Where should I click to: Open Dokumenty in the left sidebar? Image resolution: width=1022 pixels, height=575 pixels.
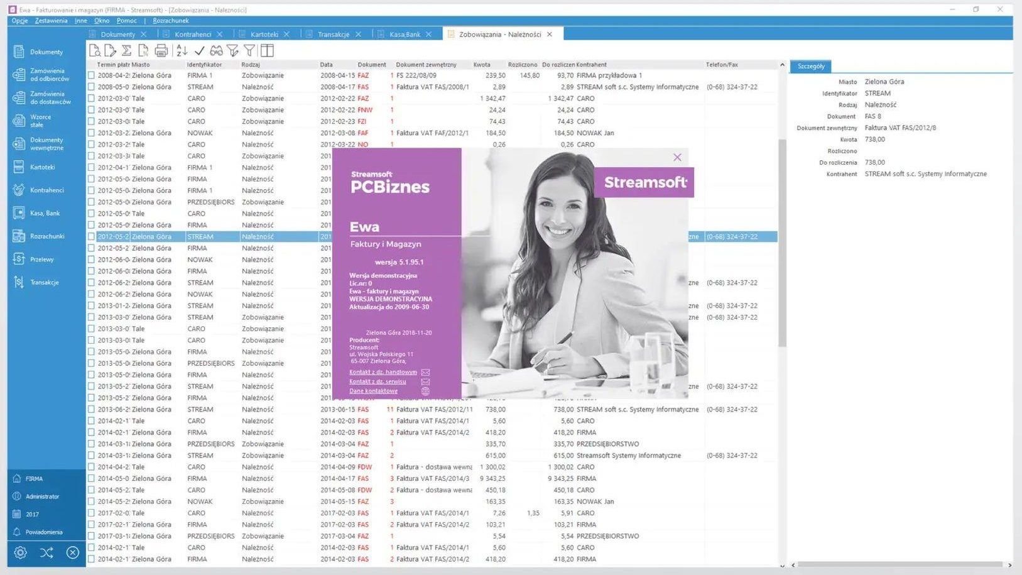[x=46, y=52]
